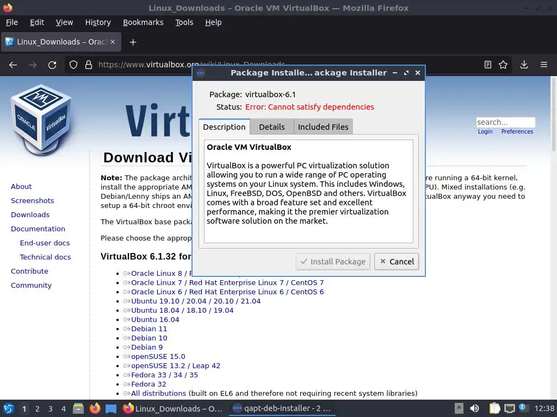Click the Package Installer window menu icon
This screenshot has height=417, width=557.
pyautogui.click(x=200, y=73)
